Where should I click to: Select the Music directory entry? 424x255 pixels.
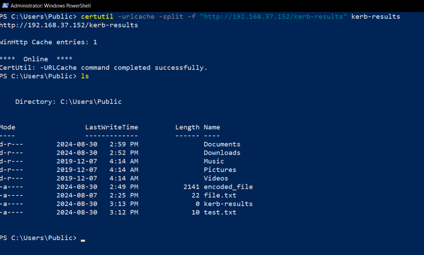(x=214, y=161)
